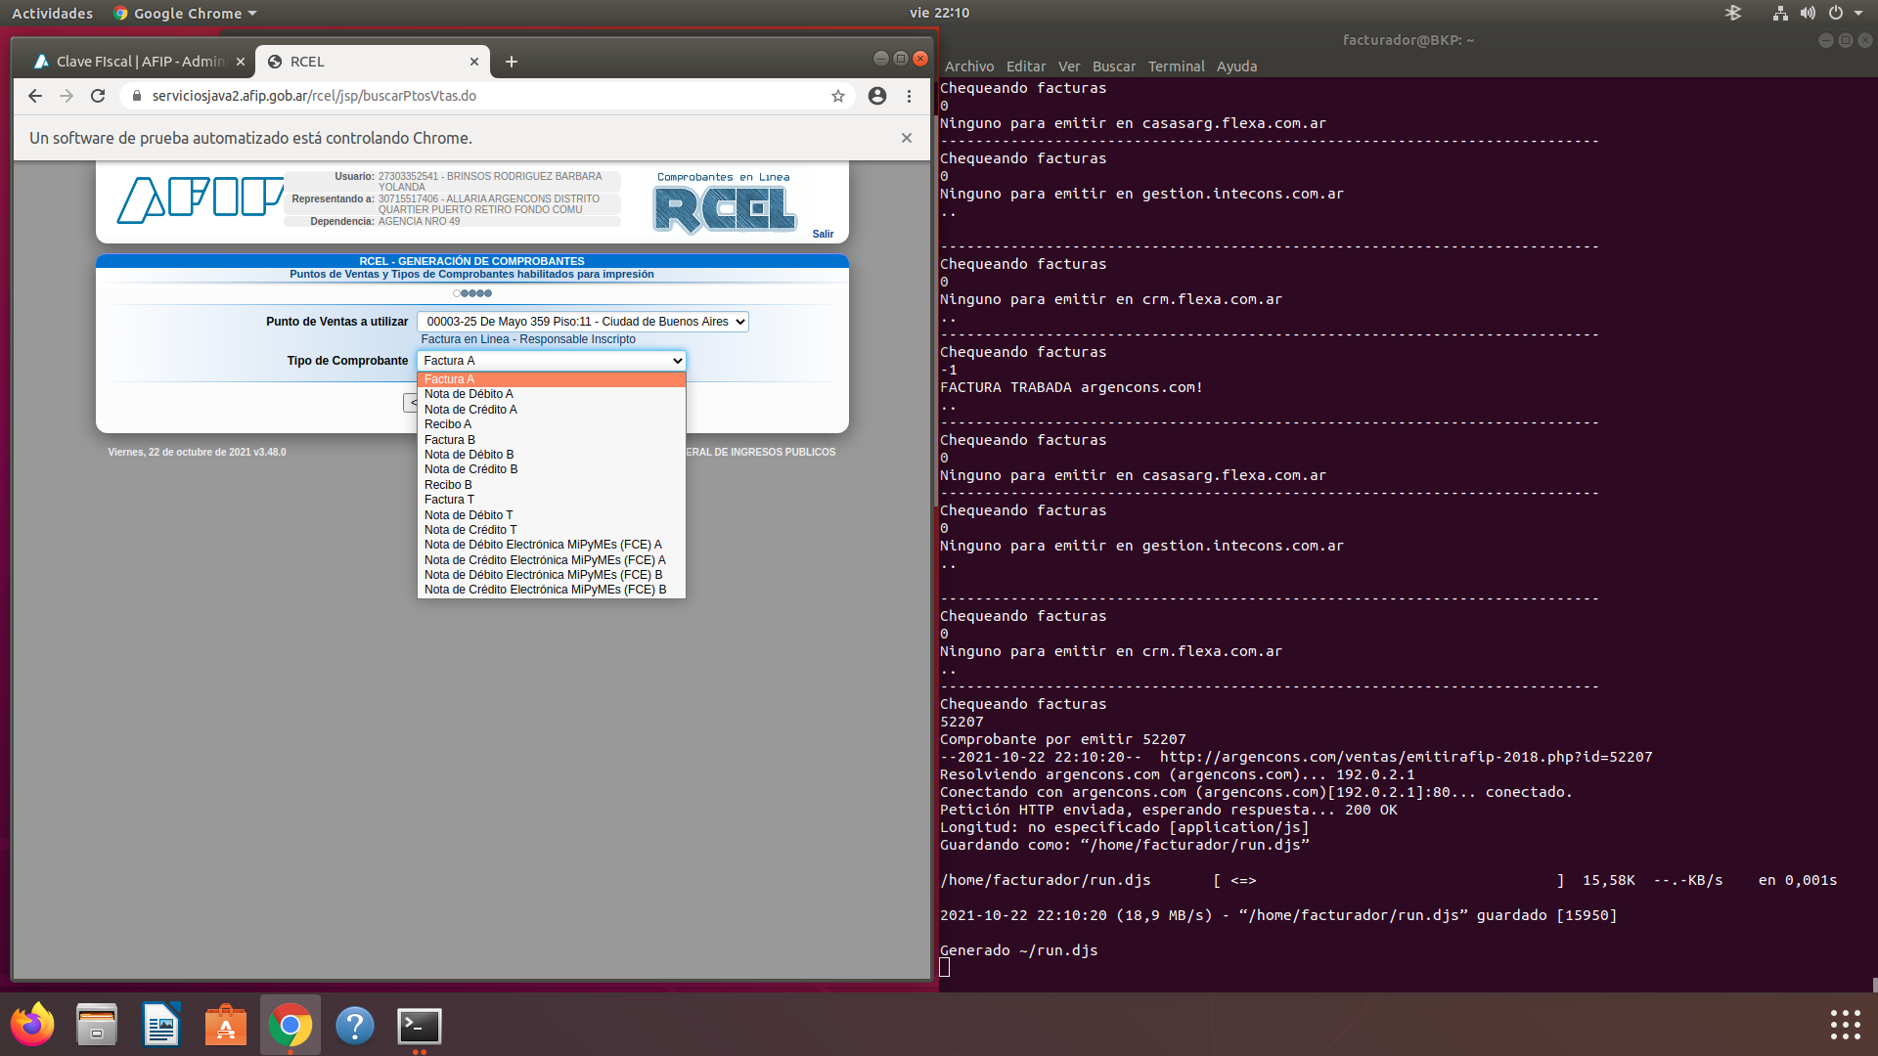
Task: Select Nota de Débito Electrónica MiPyMEs (FCE) B
Action: point(552,575)
